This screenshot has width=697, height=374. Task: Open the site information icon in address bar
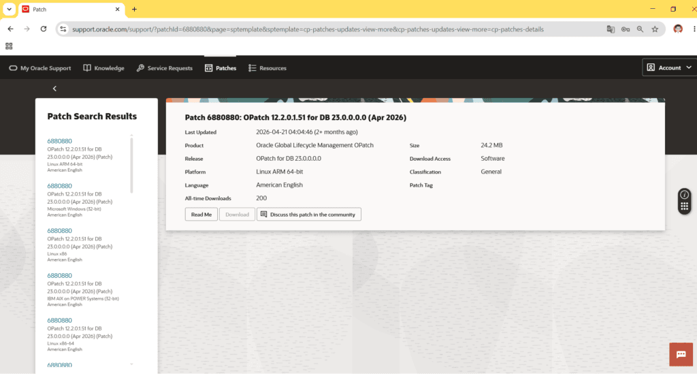(x=63, y=29)
